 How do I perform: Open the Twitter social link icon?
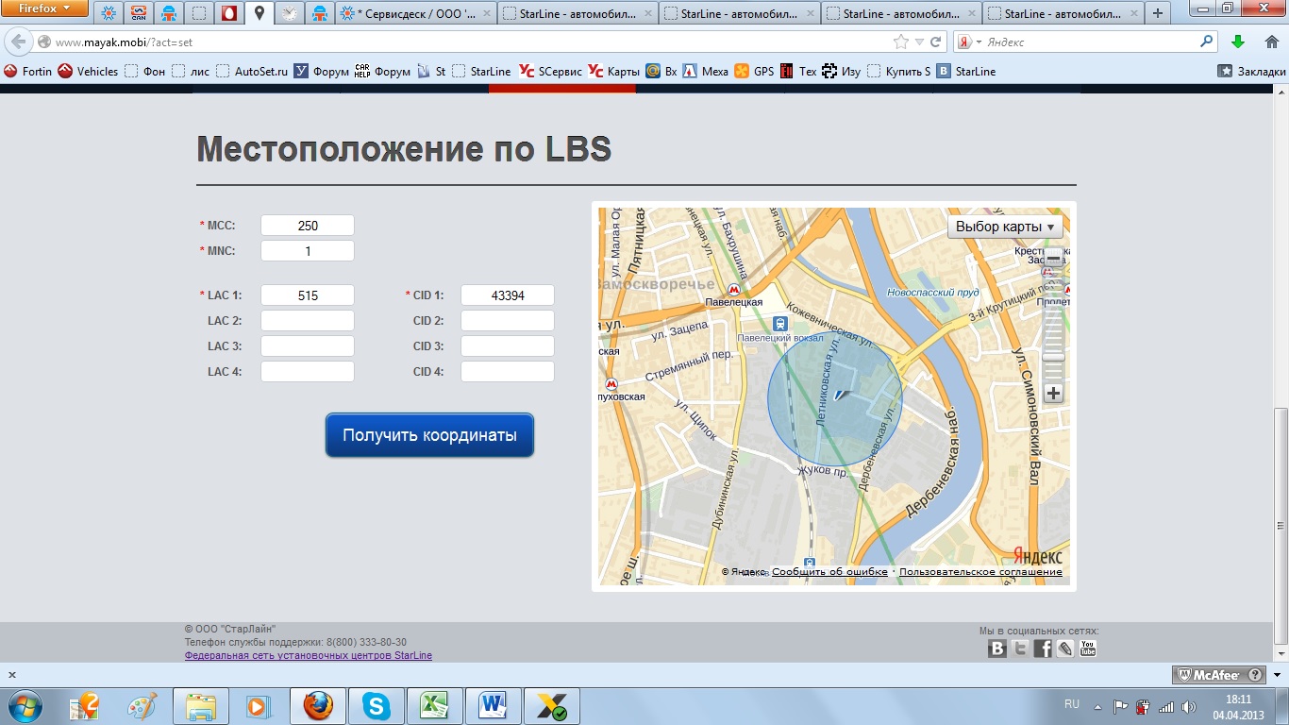(x=1020, y=649)
